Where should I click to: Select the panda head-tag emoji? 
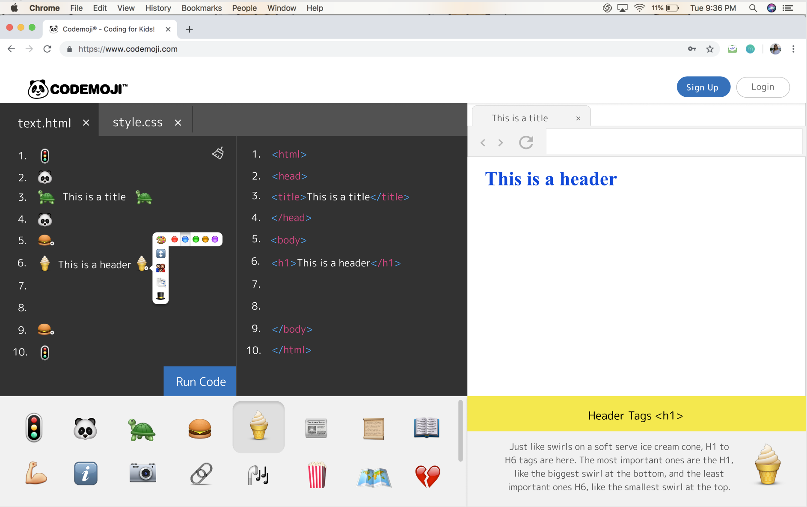(85, 427)
